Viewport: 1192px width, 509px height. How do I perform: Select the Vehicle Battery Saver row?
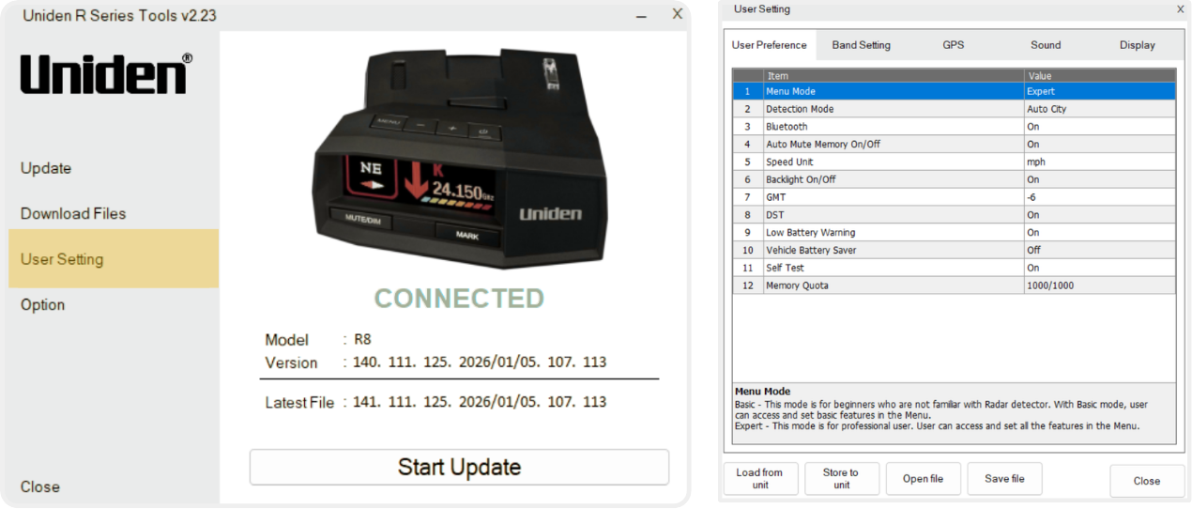(x=954, y=250)
